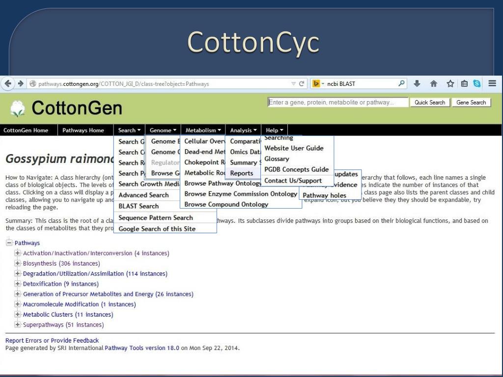Focus the gene, protein, metabolite search field
This screenshot has height=377, width=503.
click(x=338, y=102)
